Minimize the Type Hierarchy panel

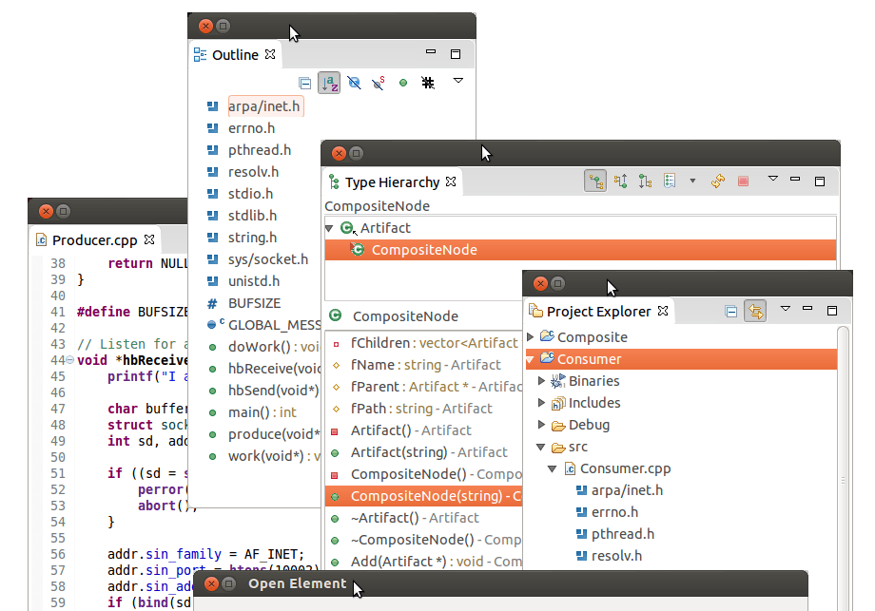795,179
